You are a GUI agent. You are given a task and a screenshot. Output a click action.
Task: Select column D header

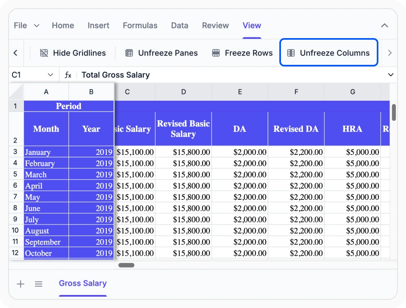click(184, 92)
